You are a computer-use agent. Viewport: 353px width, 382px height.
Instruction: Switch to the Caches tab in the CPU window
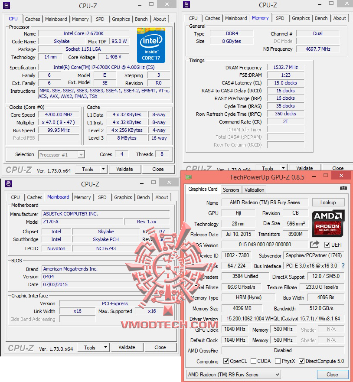click(x=33, y=19)
